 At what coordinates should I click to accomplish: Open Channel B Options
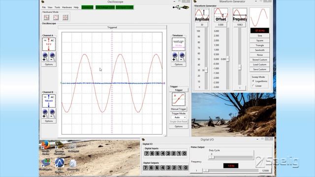(x=49, y=121)
